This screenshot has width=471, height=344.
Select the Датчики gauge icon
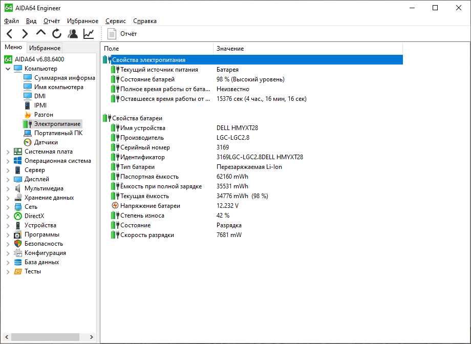(x=28, y=142)
